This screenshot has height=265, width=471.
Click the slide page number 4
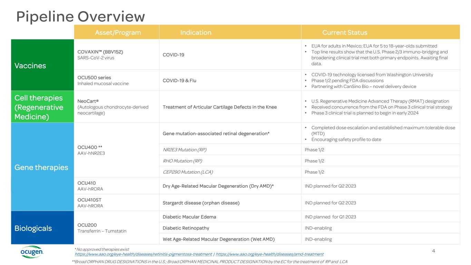pos(433,251)
